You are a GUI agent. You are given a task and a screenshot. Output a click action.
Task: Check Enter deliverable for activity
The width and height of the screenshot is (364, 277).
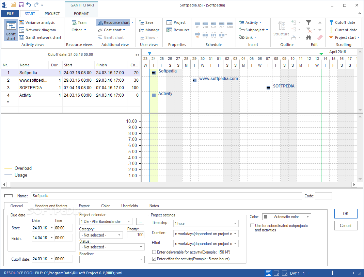(154, 252)
